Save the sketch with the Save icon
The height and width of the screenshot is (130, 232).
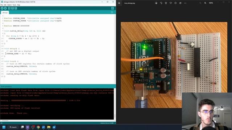(x=16, y=8)
